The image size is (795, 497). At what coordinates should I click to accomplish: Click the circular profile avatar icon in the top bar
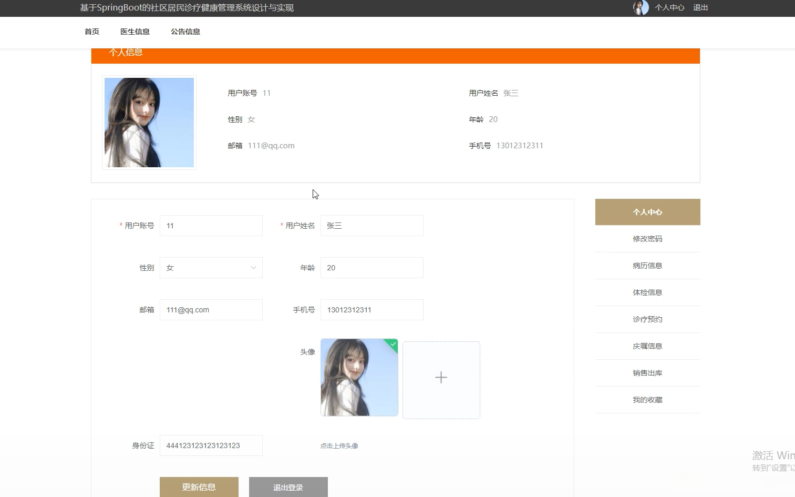tap(641, 7)
